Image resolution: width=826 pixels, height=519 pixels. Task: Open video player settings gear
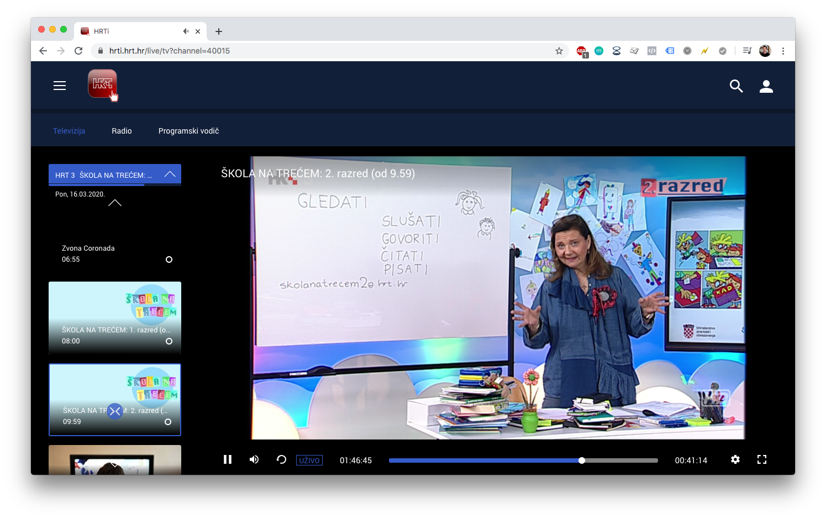click(735, 459)
